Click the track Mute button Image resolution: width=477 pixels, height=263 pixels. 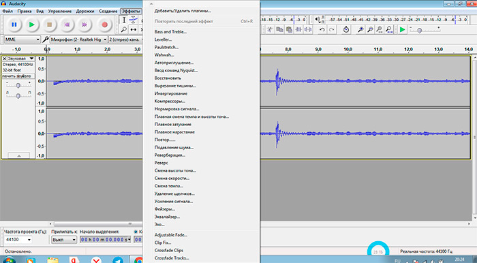(10, 76)
